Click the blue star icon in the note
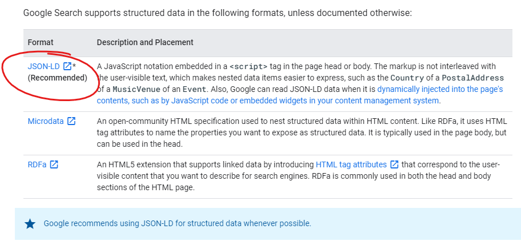Screen dimensions: 521x241 [x=30, y=224]
